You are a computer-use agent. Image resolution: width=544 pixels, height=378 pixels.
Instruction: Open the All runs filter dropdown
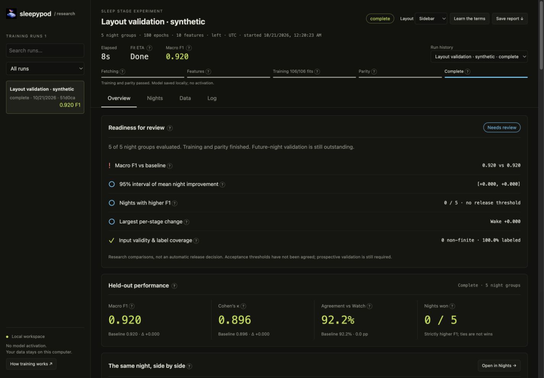[x=45, y=69]
